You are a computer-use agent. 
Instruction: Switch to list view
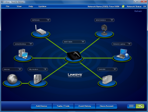[131, 106]
